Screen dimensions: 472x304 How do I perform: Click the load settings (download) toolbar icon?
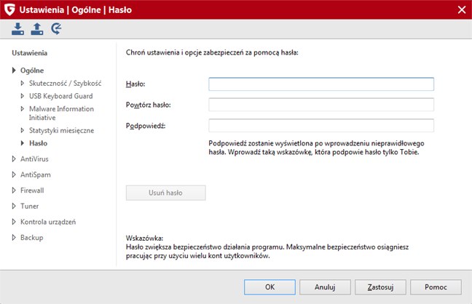17,29
